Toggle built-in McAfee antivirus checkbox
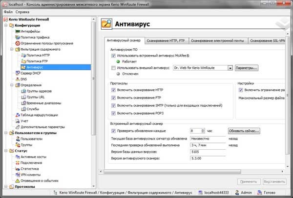Screen dimensions: 293x198 113,56
